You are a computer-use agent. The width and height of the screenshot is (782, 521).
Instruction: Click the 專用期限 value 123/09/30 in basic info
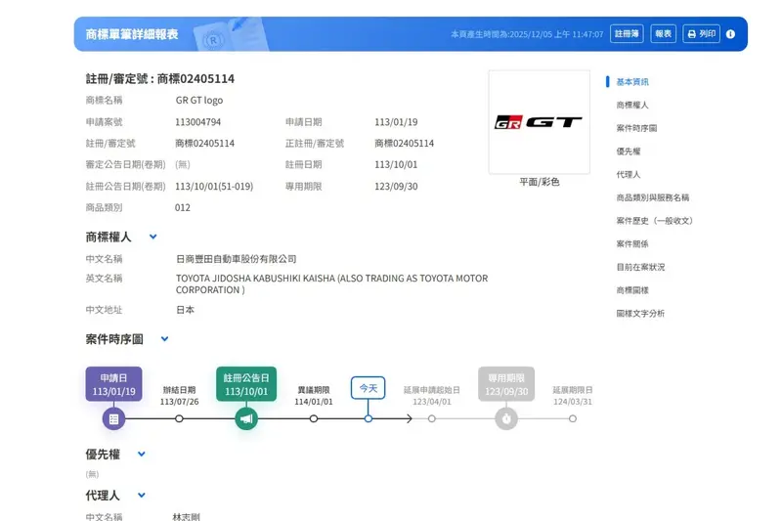click(396, 187)
